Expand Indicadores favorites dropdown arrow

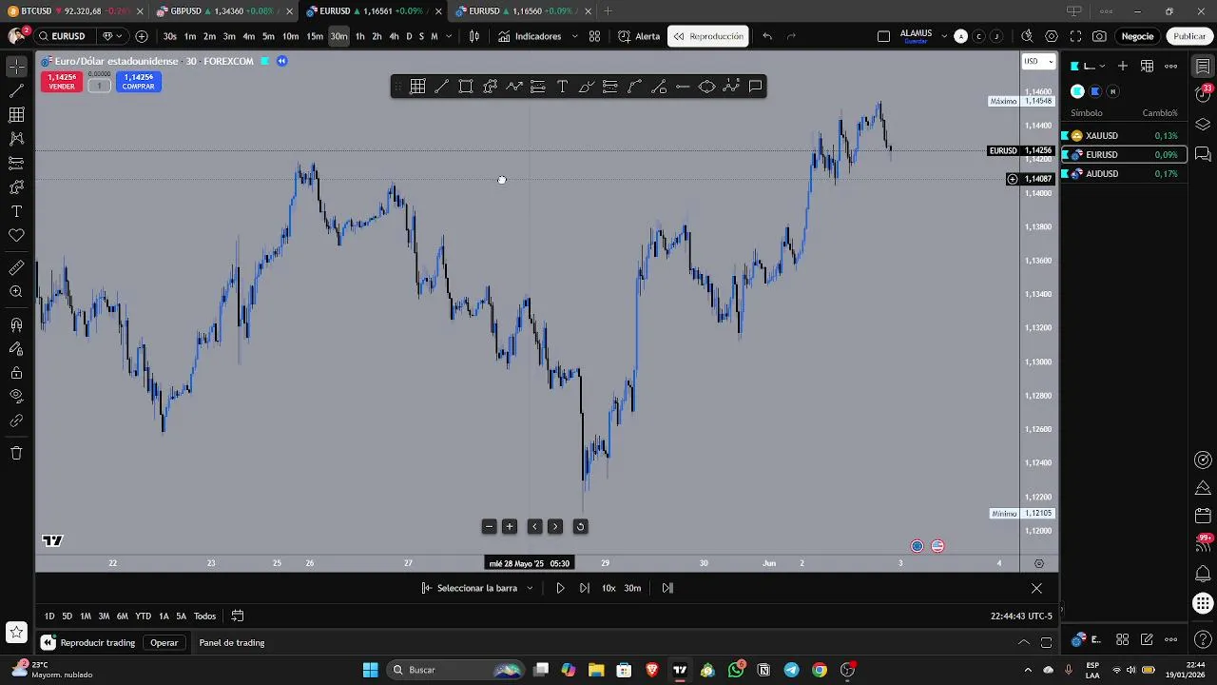pyautogui.click(x=574, y=36)
